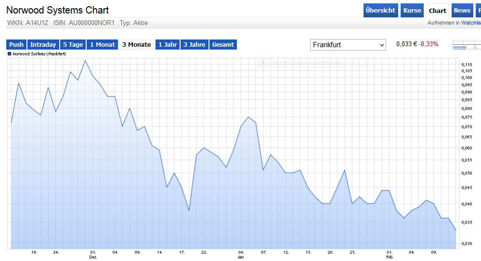This screenshot has height=261, width=481.
Task: Open the Übersicht tab
Action: 380,11
